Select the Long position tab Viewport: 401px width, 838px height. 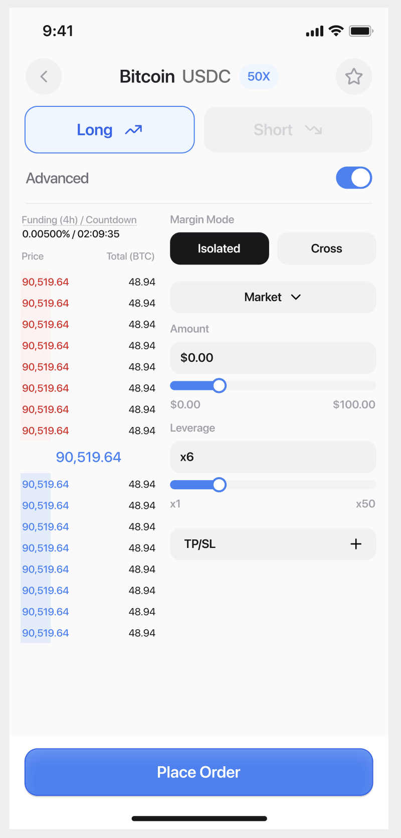110,129
